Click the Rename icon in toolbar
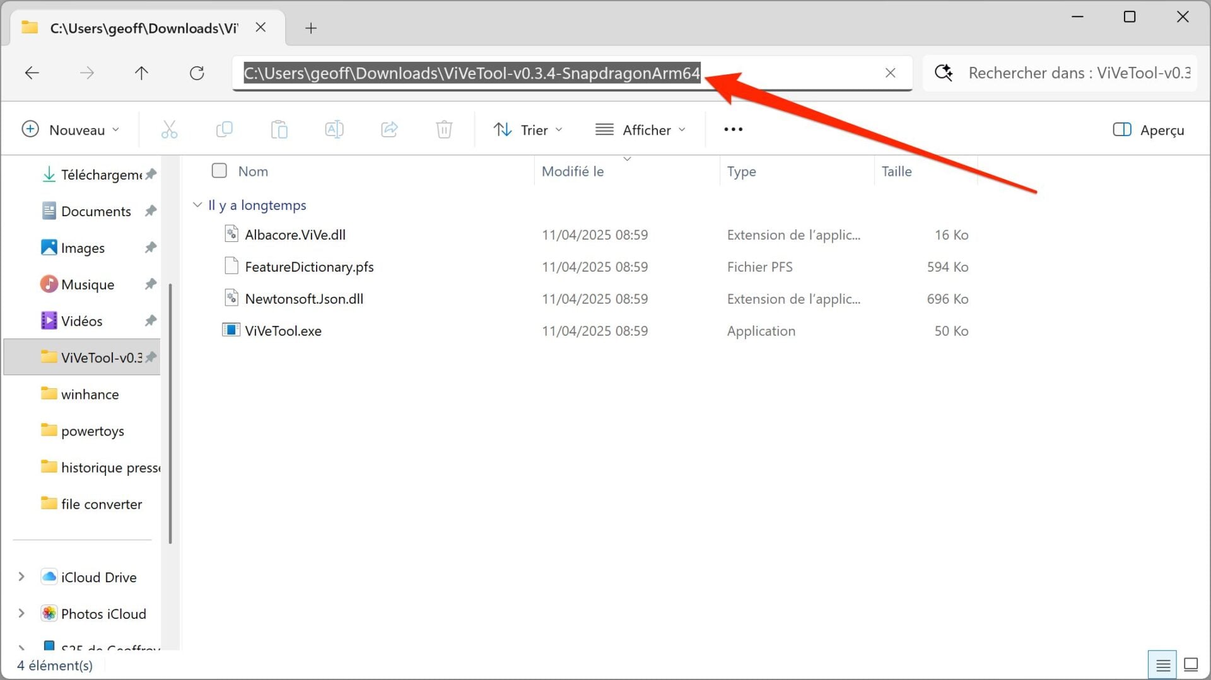 pos(334,130)
